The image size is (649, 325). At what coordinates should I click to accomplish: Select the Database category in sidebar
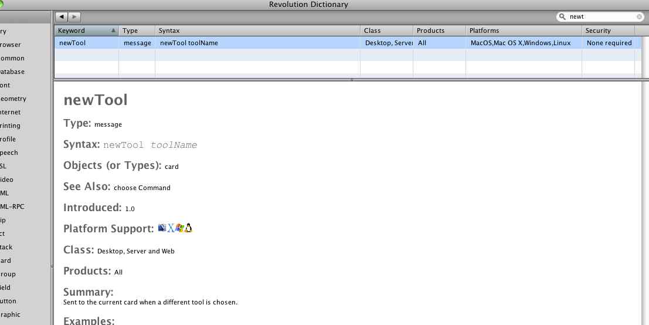pyautogui.click(x=12, y=72)
